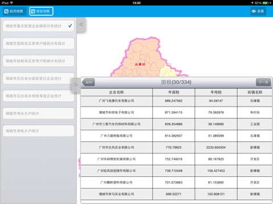This screenshot has height=204, width=273.
Task: Click the value 51.389399
Action: point(216,136)
